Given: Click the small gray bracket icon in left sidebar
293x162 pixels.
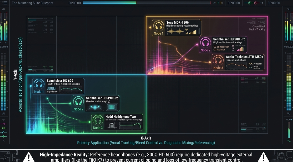Looking at the screenshot, I should pyautogui.click(x=3, y=141).
